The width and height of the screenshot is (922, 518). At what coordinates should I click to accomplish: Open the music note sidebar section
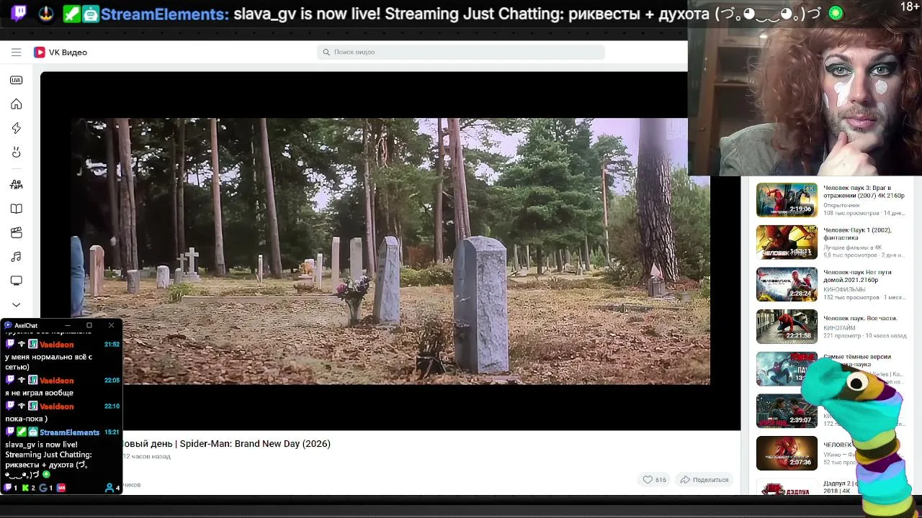(16, 257)
